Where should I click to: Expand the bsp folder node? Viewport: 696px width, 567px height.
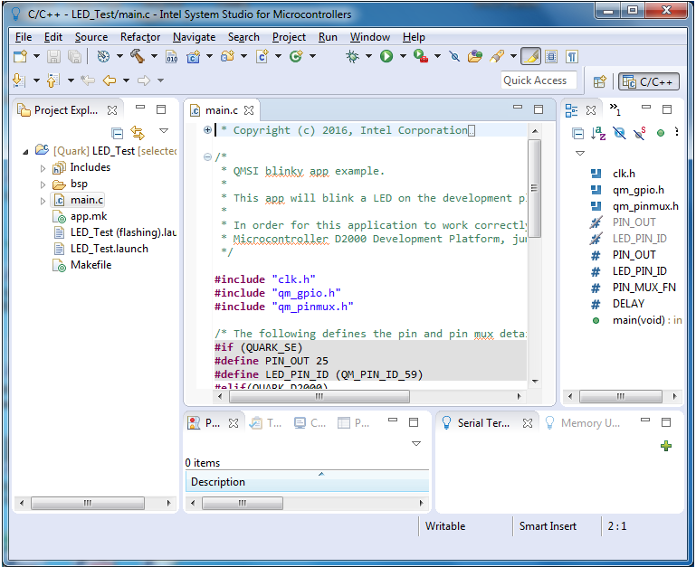43,184
